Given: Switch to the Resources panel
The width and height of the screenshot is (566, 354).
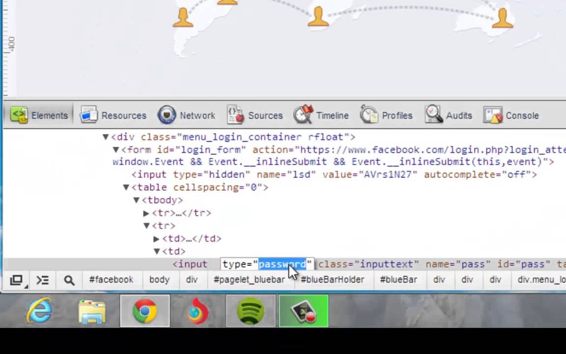Looking at the screenshot, I should (113, 115).
